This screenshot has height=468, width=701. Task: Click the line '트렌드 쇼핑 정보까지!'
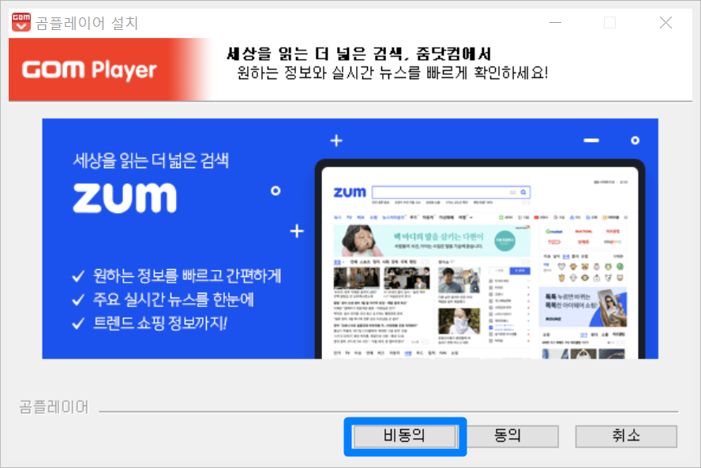(x=159, y=323)
